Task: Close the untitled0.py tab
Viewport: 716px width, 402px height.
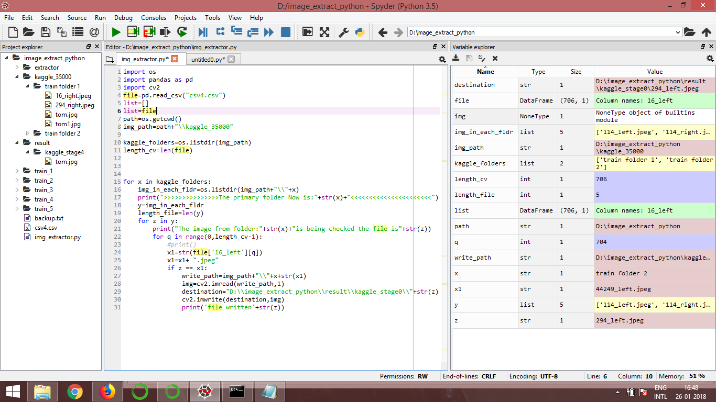Action: (231, 59)
